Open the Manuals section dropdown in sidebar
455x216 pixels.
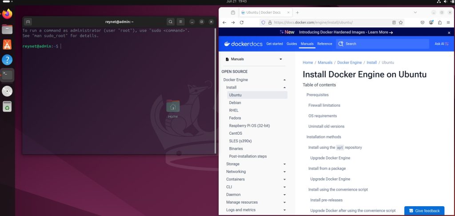click(254, 59)
